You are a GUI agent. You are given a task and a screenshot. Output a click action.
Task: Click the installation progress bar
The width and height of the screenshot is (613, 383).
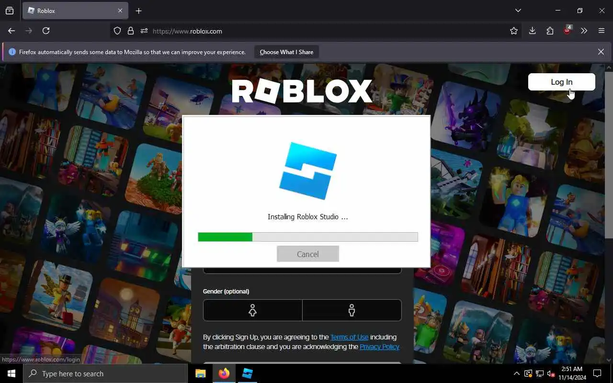point(308,237)
